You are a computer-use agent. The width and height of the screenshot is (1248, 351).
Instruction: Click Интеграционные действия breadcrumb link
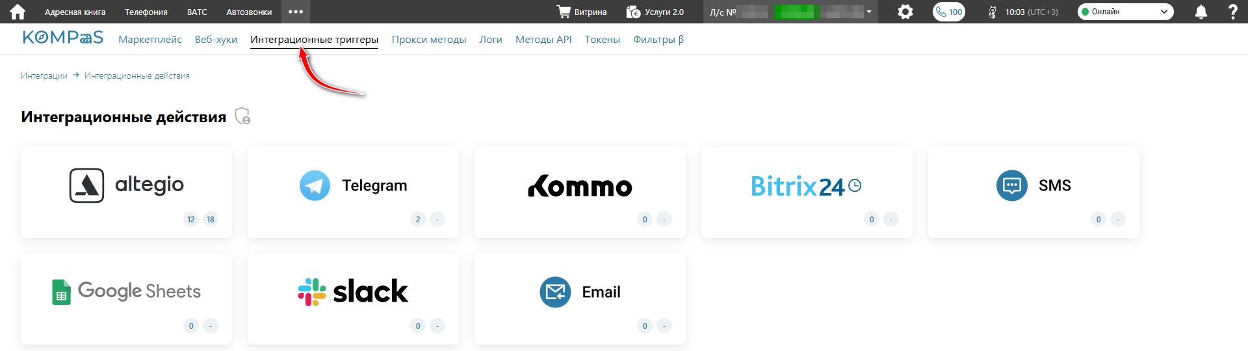[137, 76]
